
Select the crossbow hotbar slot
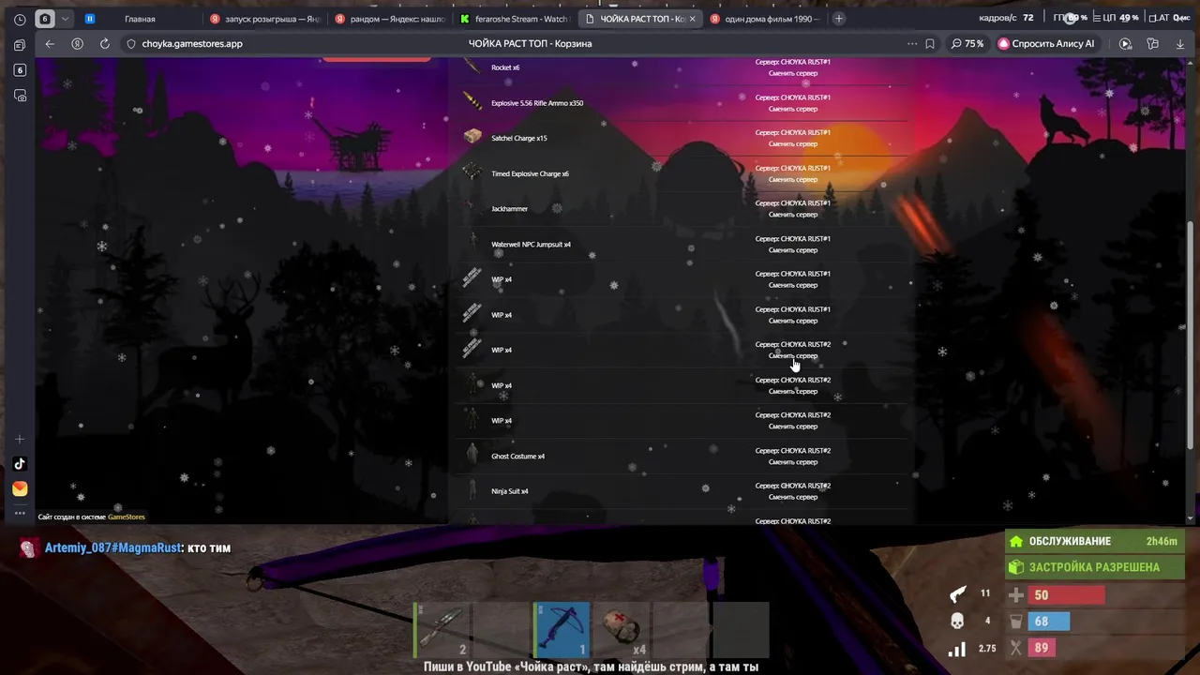tap(562, 630)
